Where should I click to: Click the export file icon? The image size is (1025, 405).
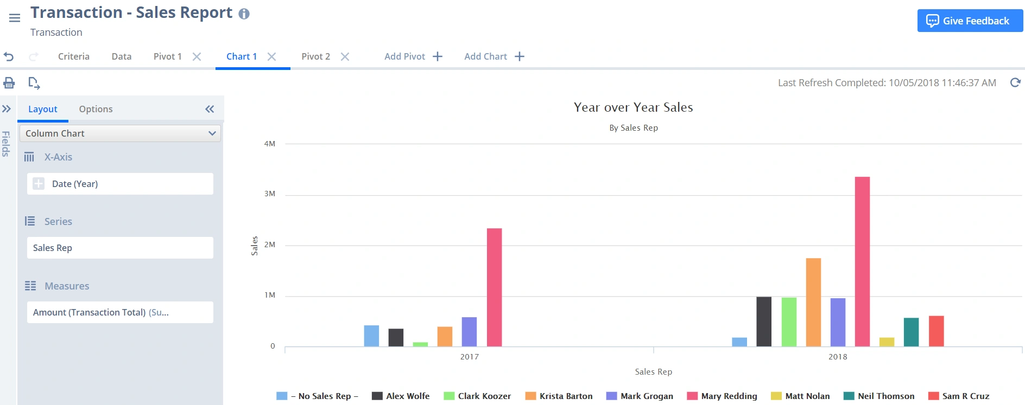pos(34,83)
